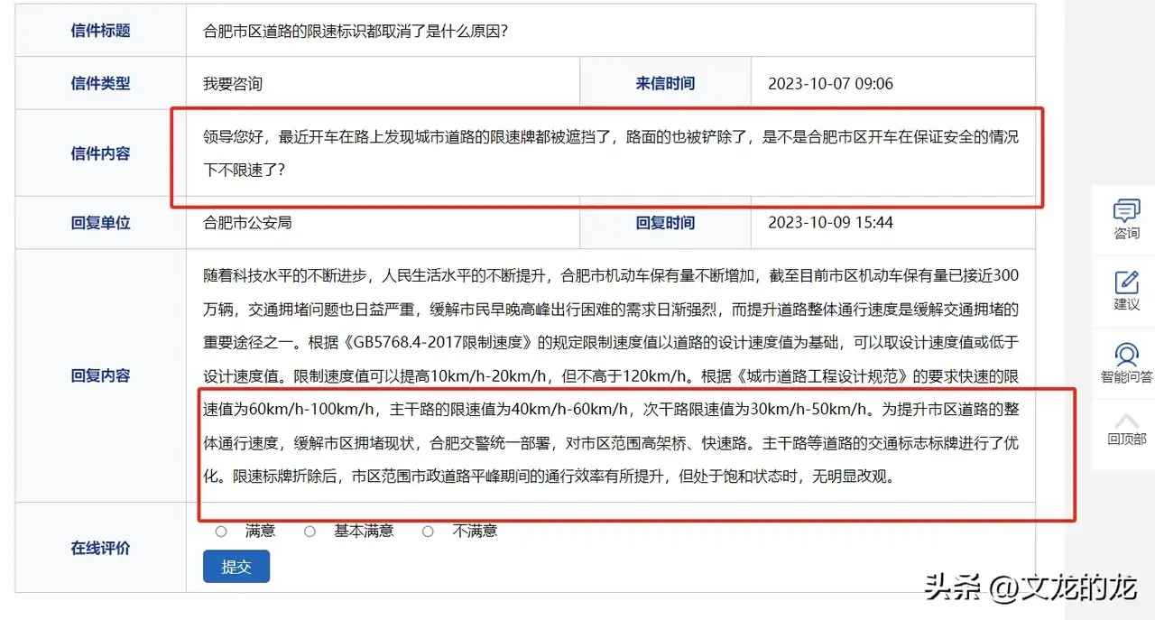Open the 咨询 chat bubble icon

tap(1126, 211)
